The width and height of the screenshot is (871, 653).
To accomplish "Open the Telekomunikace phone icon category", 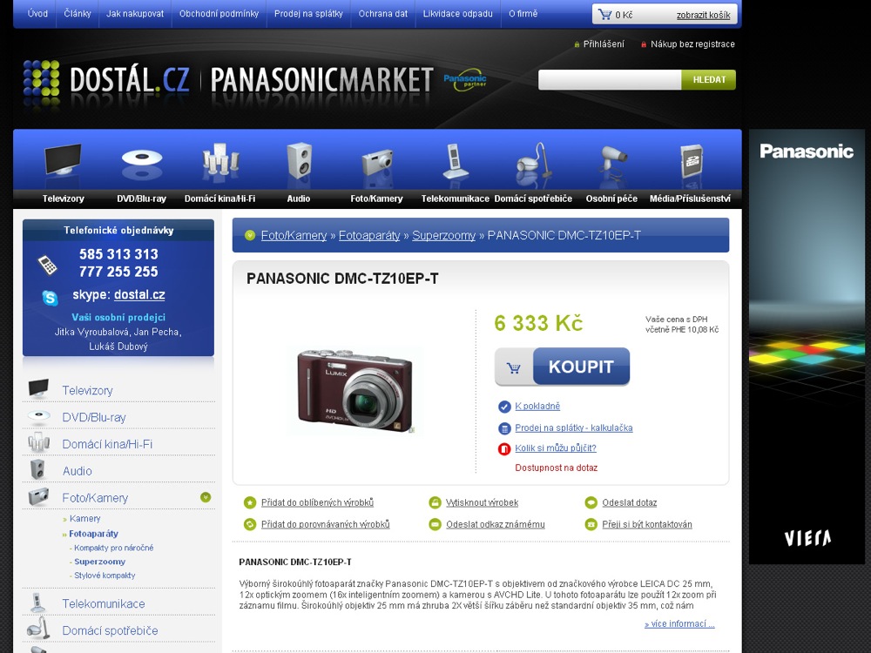I will coord(455,162).
